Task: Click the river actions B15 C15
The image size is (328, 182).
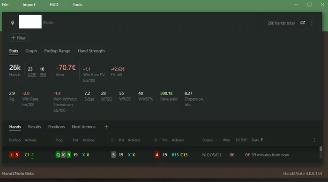Action: pyautogui.click(x=179, y=155)
